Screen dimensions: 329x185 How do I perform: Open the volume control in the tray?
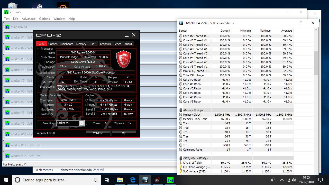(x=294, y=180)
